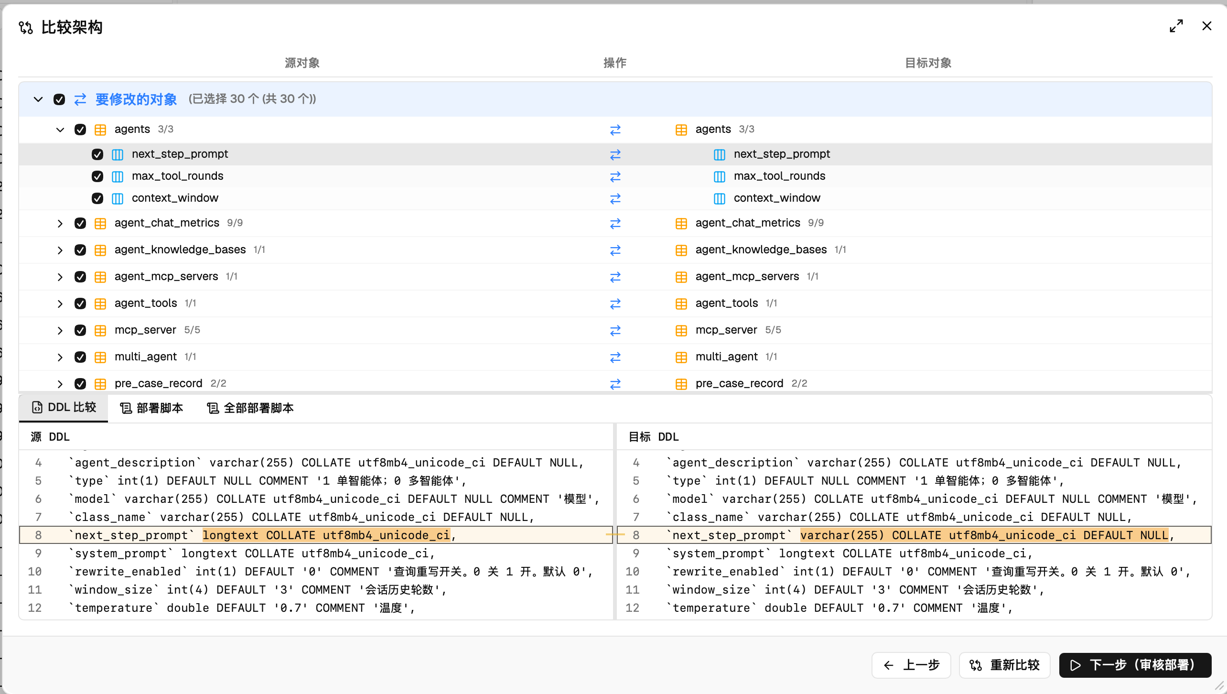
Task: Select the target agent_knowledge_bases row label
Action: (761, 249)
